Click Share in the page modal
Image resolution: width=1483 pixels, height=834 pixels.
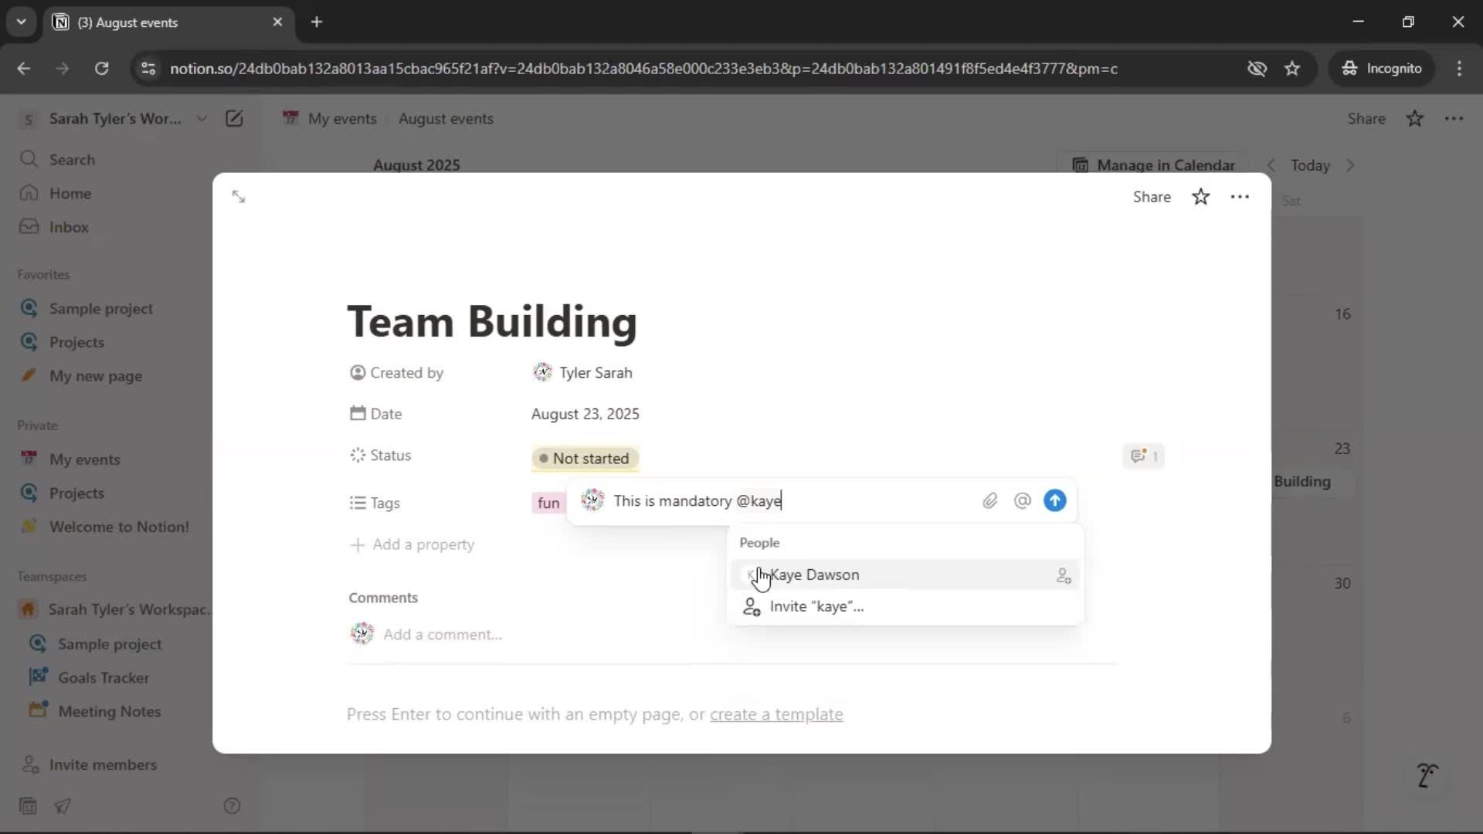(1152, 197)
